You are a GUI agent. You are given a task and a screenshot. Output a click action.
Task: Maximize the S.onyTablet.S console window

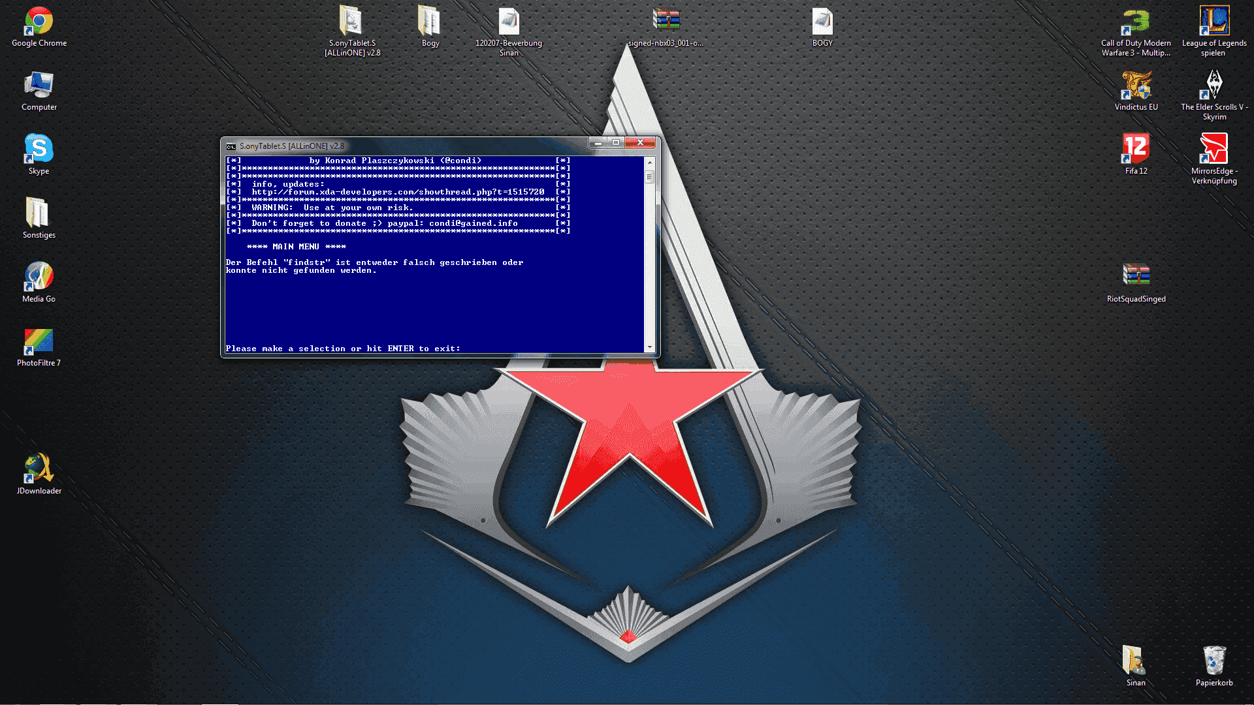point(615,142)
